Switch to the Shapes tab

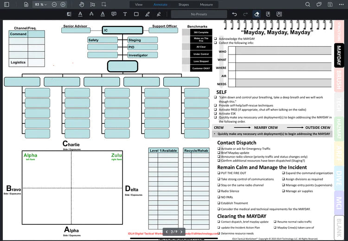pos(184,4)
